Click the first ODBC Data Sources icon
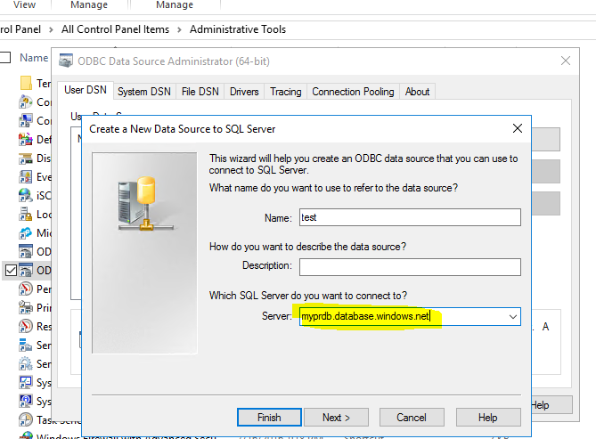Screen dimensions: 596x439 click(26, 251)
